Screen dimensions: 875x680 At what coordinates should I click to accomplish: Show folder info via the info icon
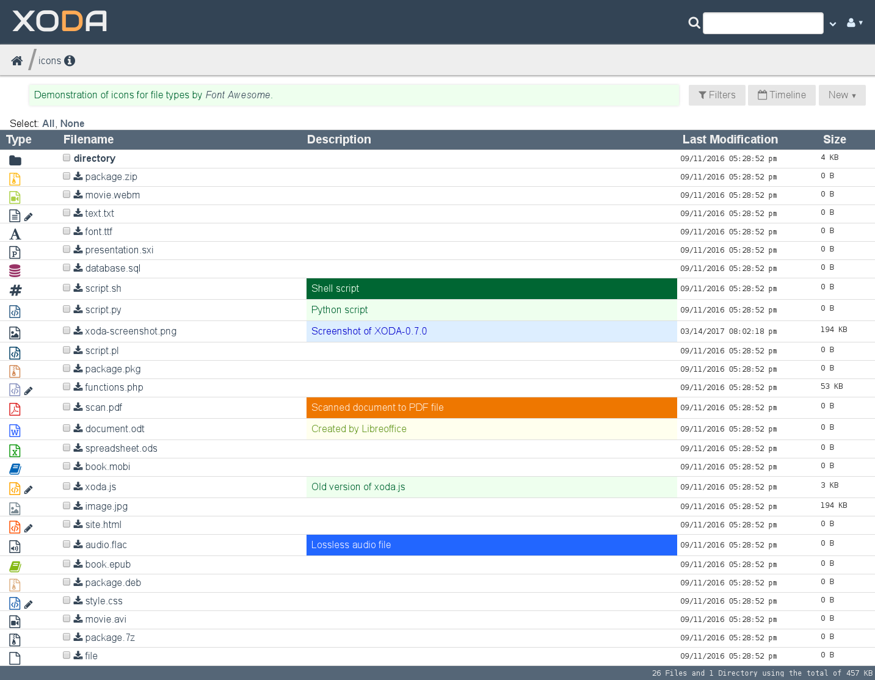(69, 60)
